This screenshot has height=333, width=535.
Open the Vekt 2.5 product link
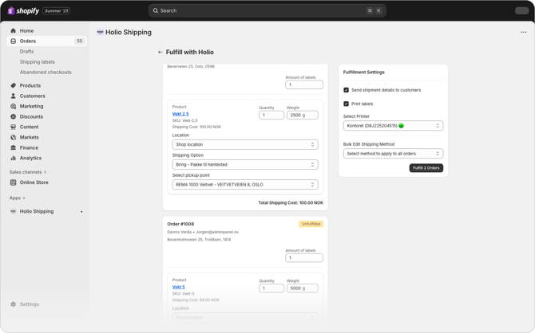pos(180,114)
